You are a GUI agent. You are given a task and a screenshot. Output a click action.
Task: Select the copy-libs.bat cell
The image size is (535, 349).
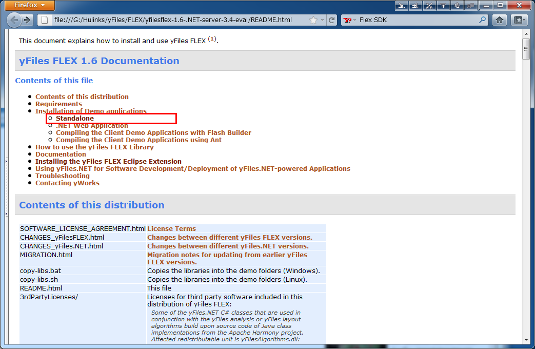coord(83,270)
